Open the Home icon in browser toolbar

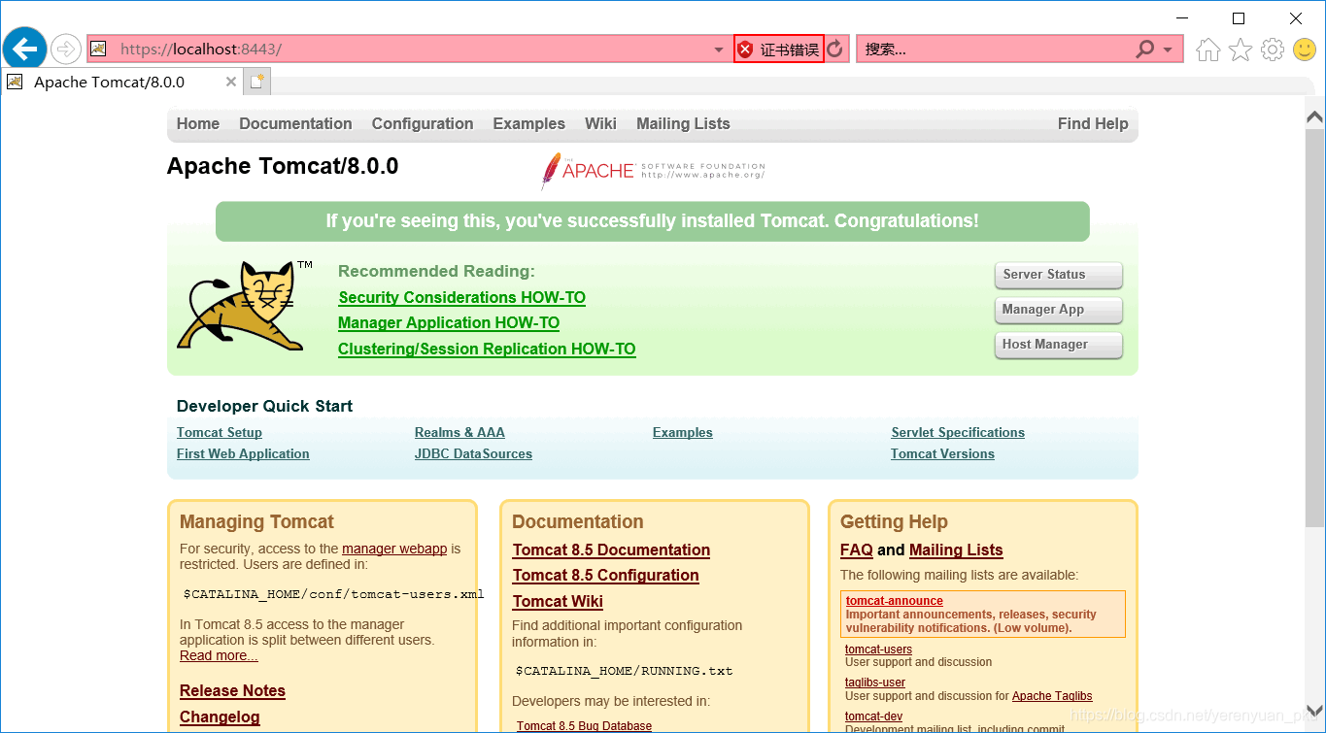point(1207,50)
